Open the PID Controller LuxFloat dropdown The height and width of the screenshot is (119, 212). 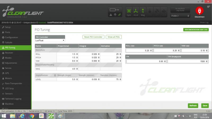tap(50, 40)
